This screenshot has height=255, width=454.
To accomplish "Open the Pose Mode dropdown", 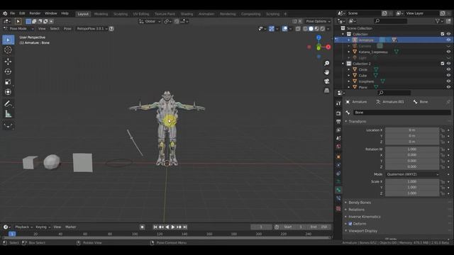I will pos(18,28).
